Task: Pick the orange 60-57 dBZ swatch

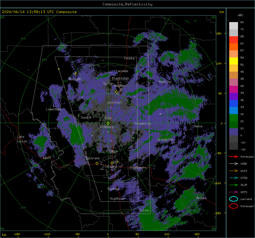Action: [x=233, y=47]
